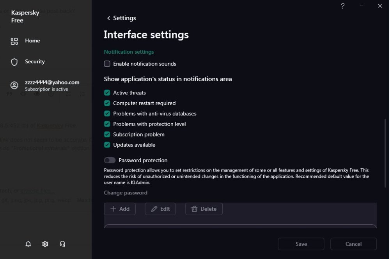Uncheck Updates available checkbox
The width and height of the screenshot is (390, 259).
click(107, 145)
